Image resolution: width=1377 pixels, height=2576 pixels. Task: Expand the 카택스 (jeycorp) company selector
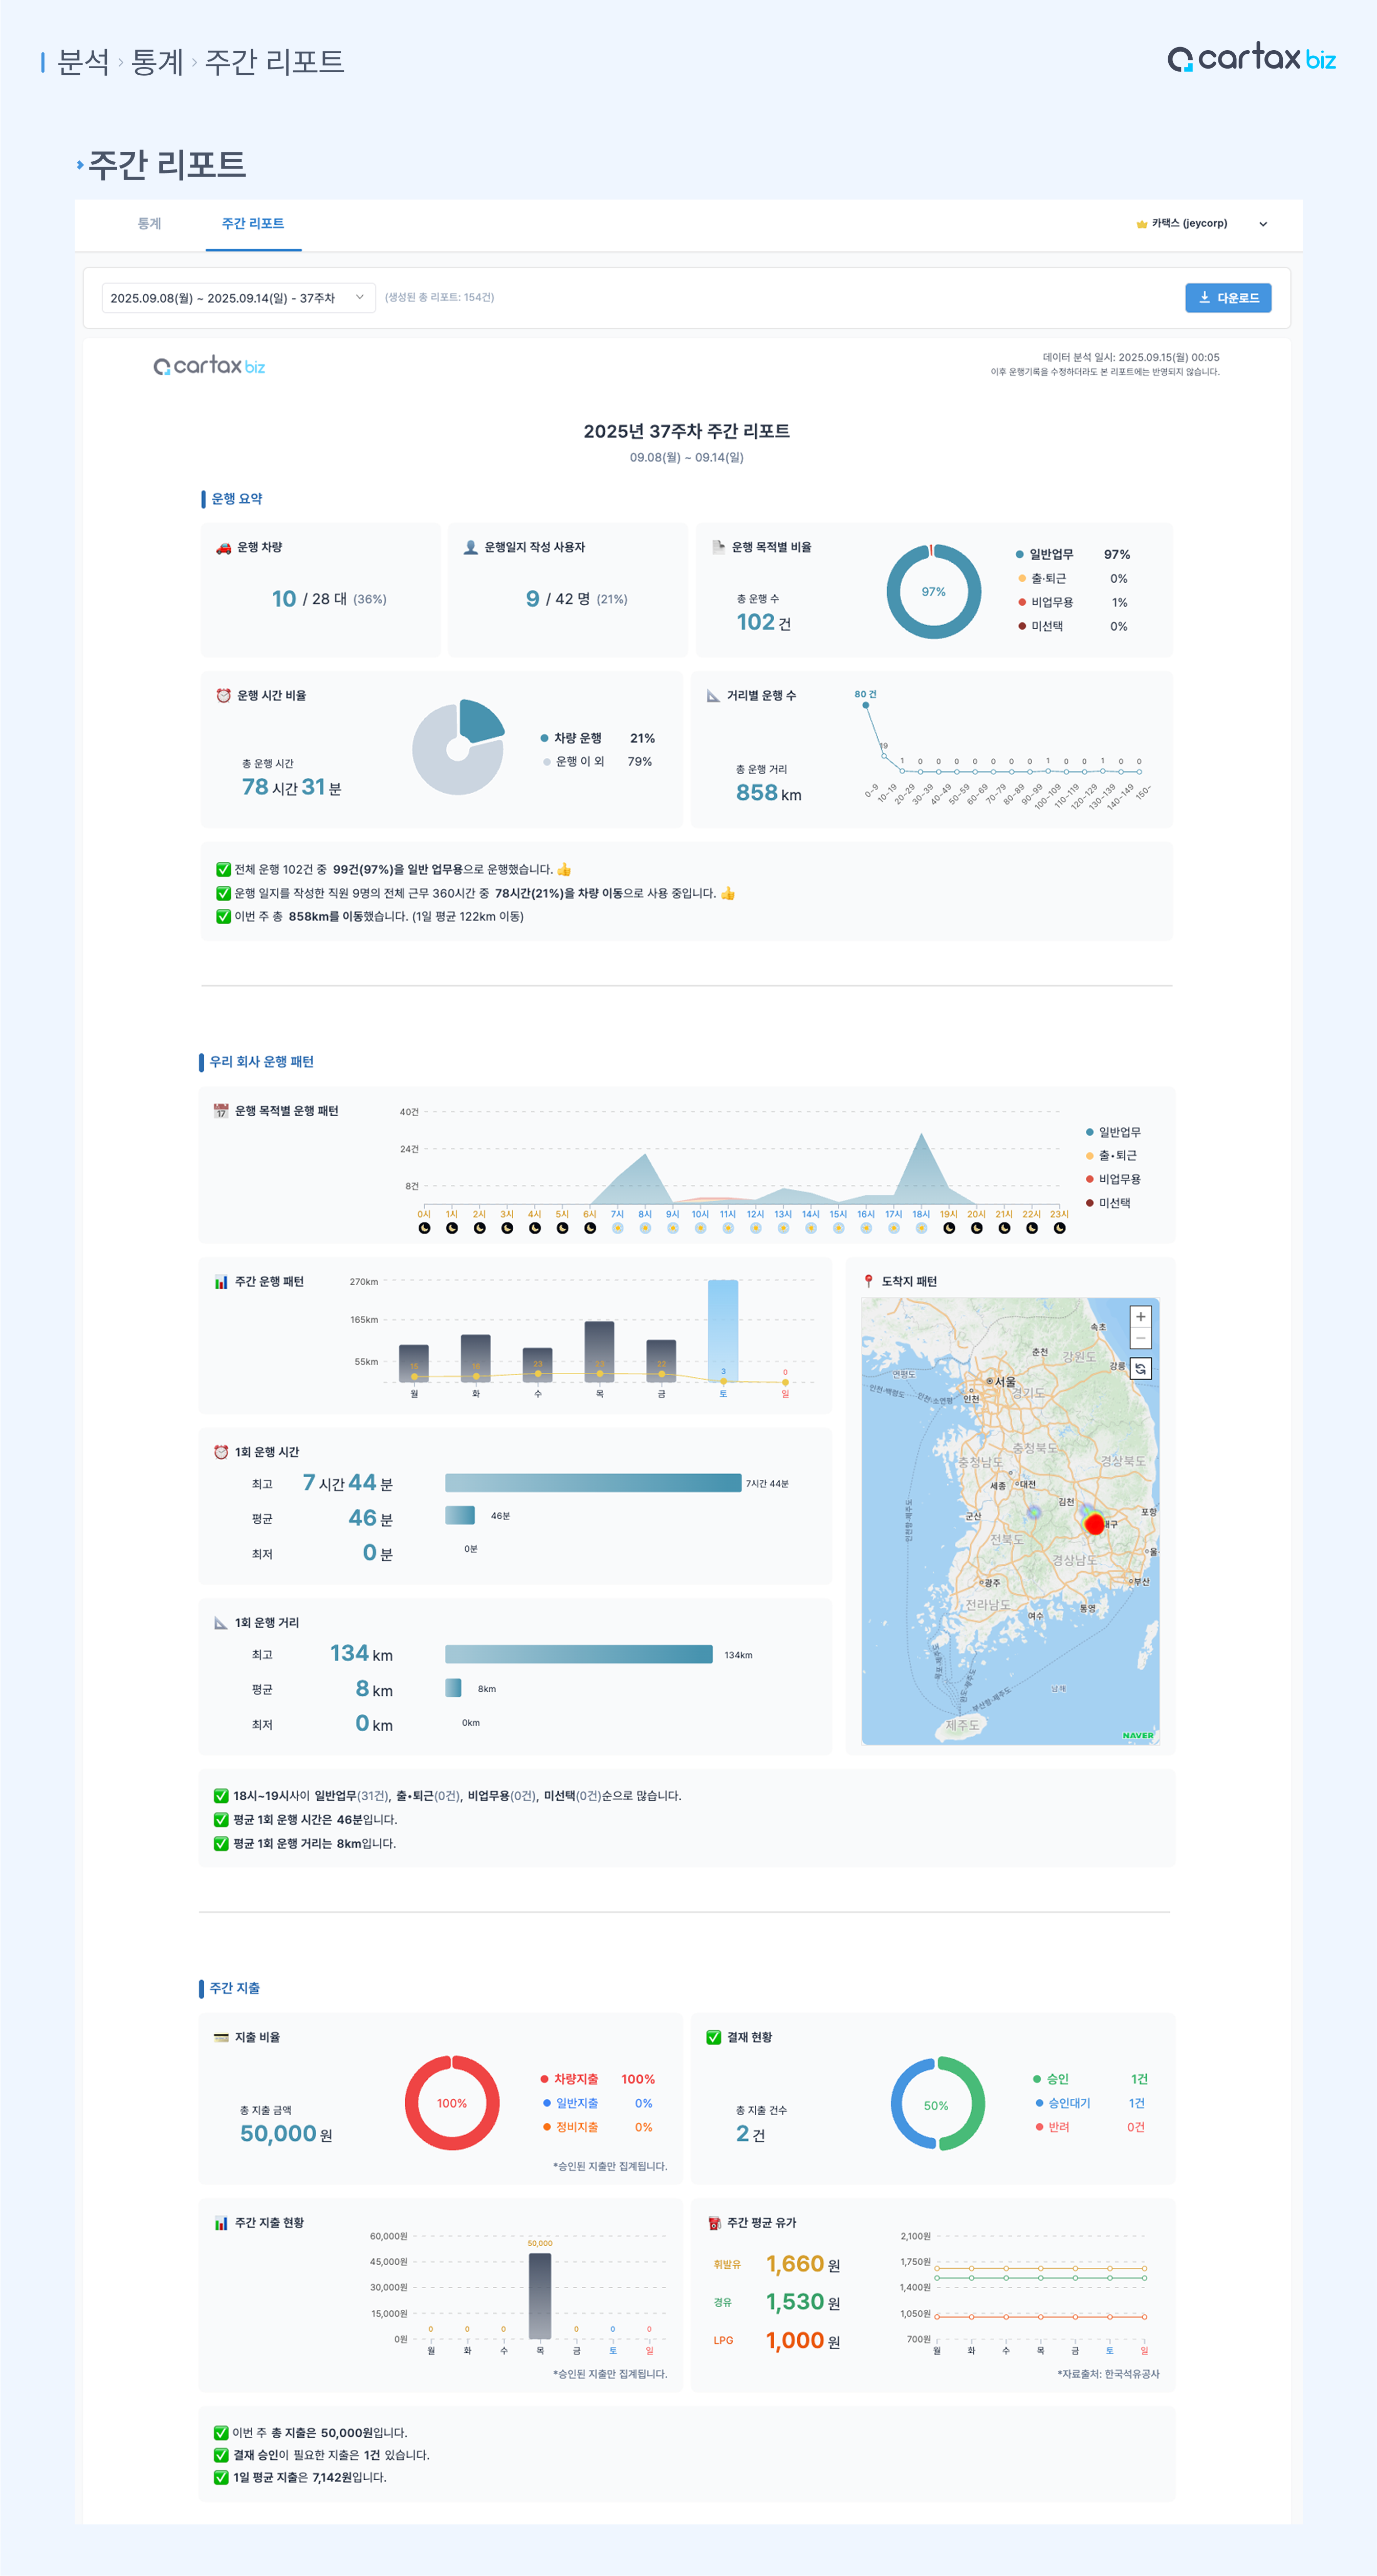[x=1263, y=224]
